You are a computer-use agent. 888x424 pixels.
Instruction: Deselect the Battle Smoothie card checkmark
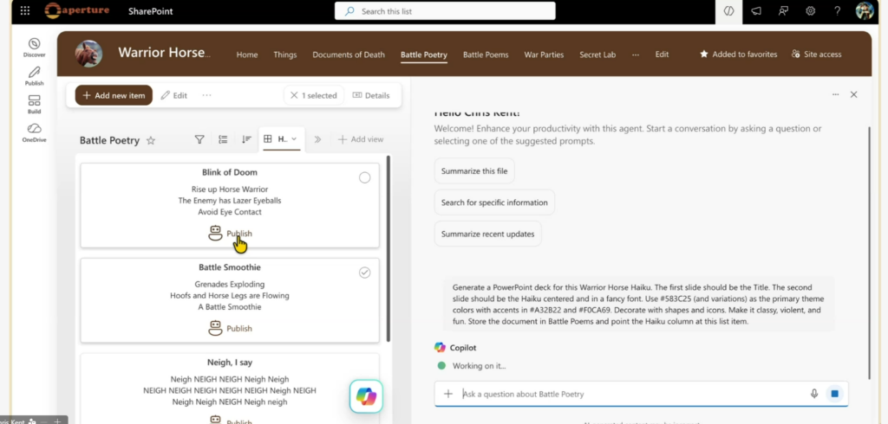[365, 273]
